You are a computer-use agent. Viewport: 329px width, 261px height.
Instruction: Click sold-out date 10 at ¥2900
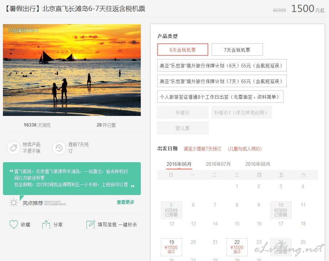click(281, 210)
